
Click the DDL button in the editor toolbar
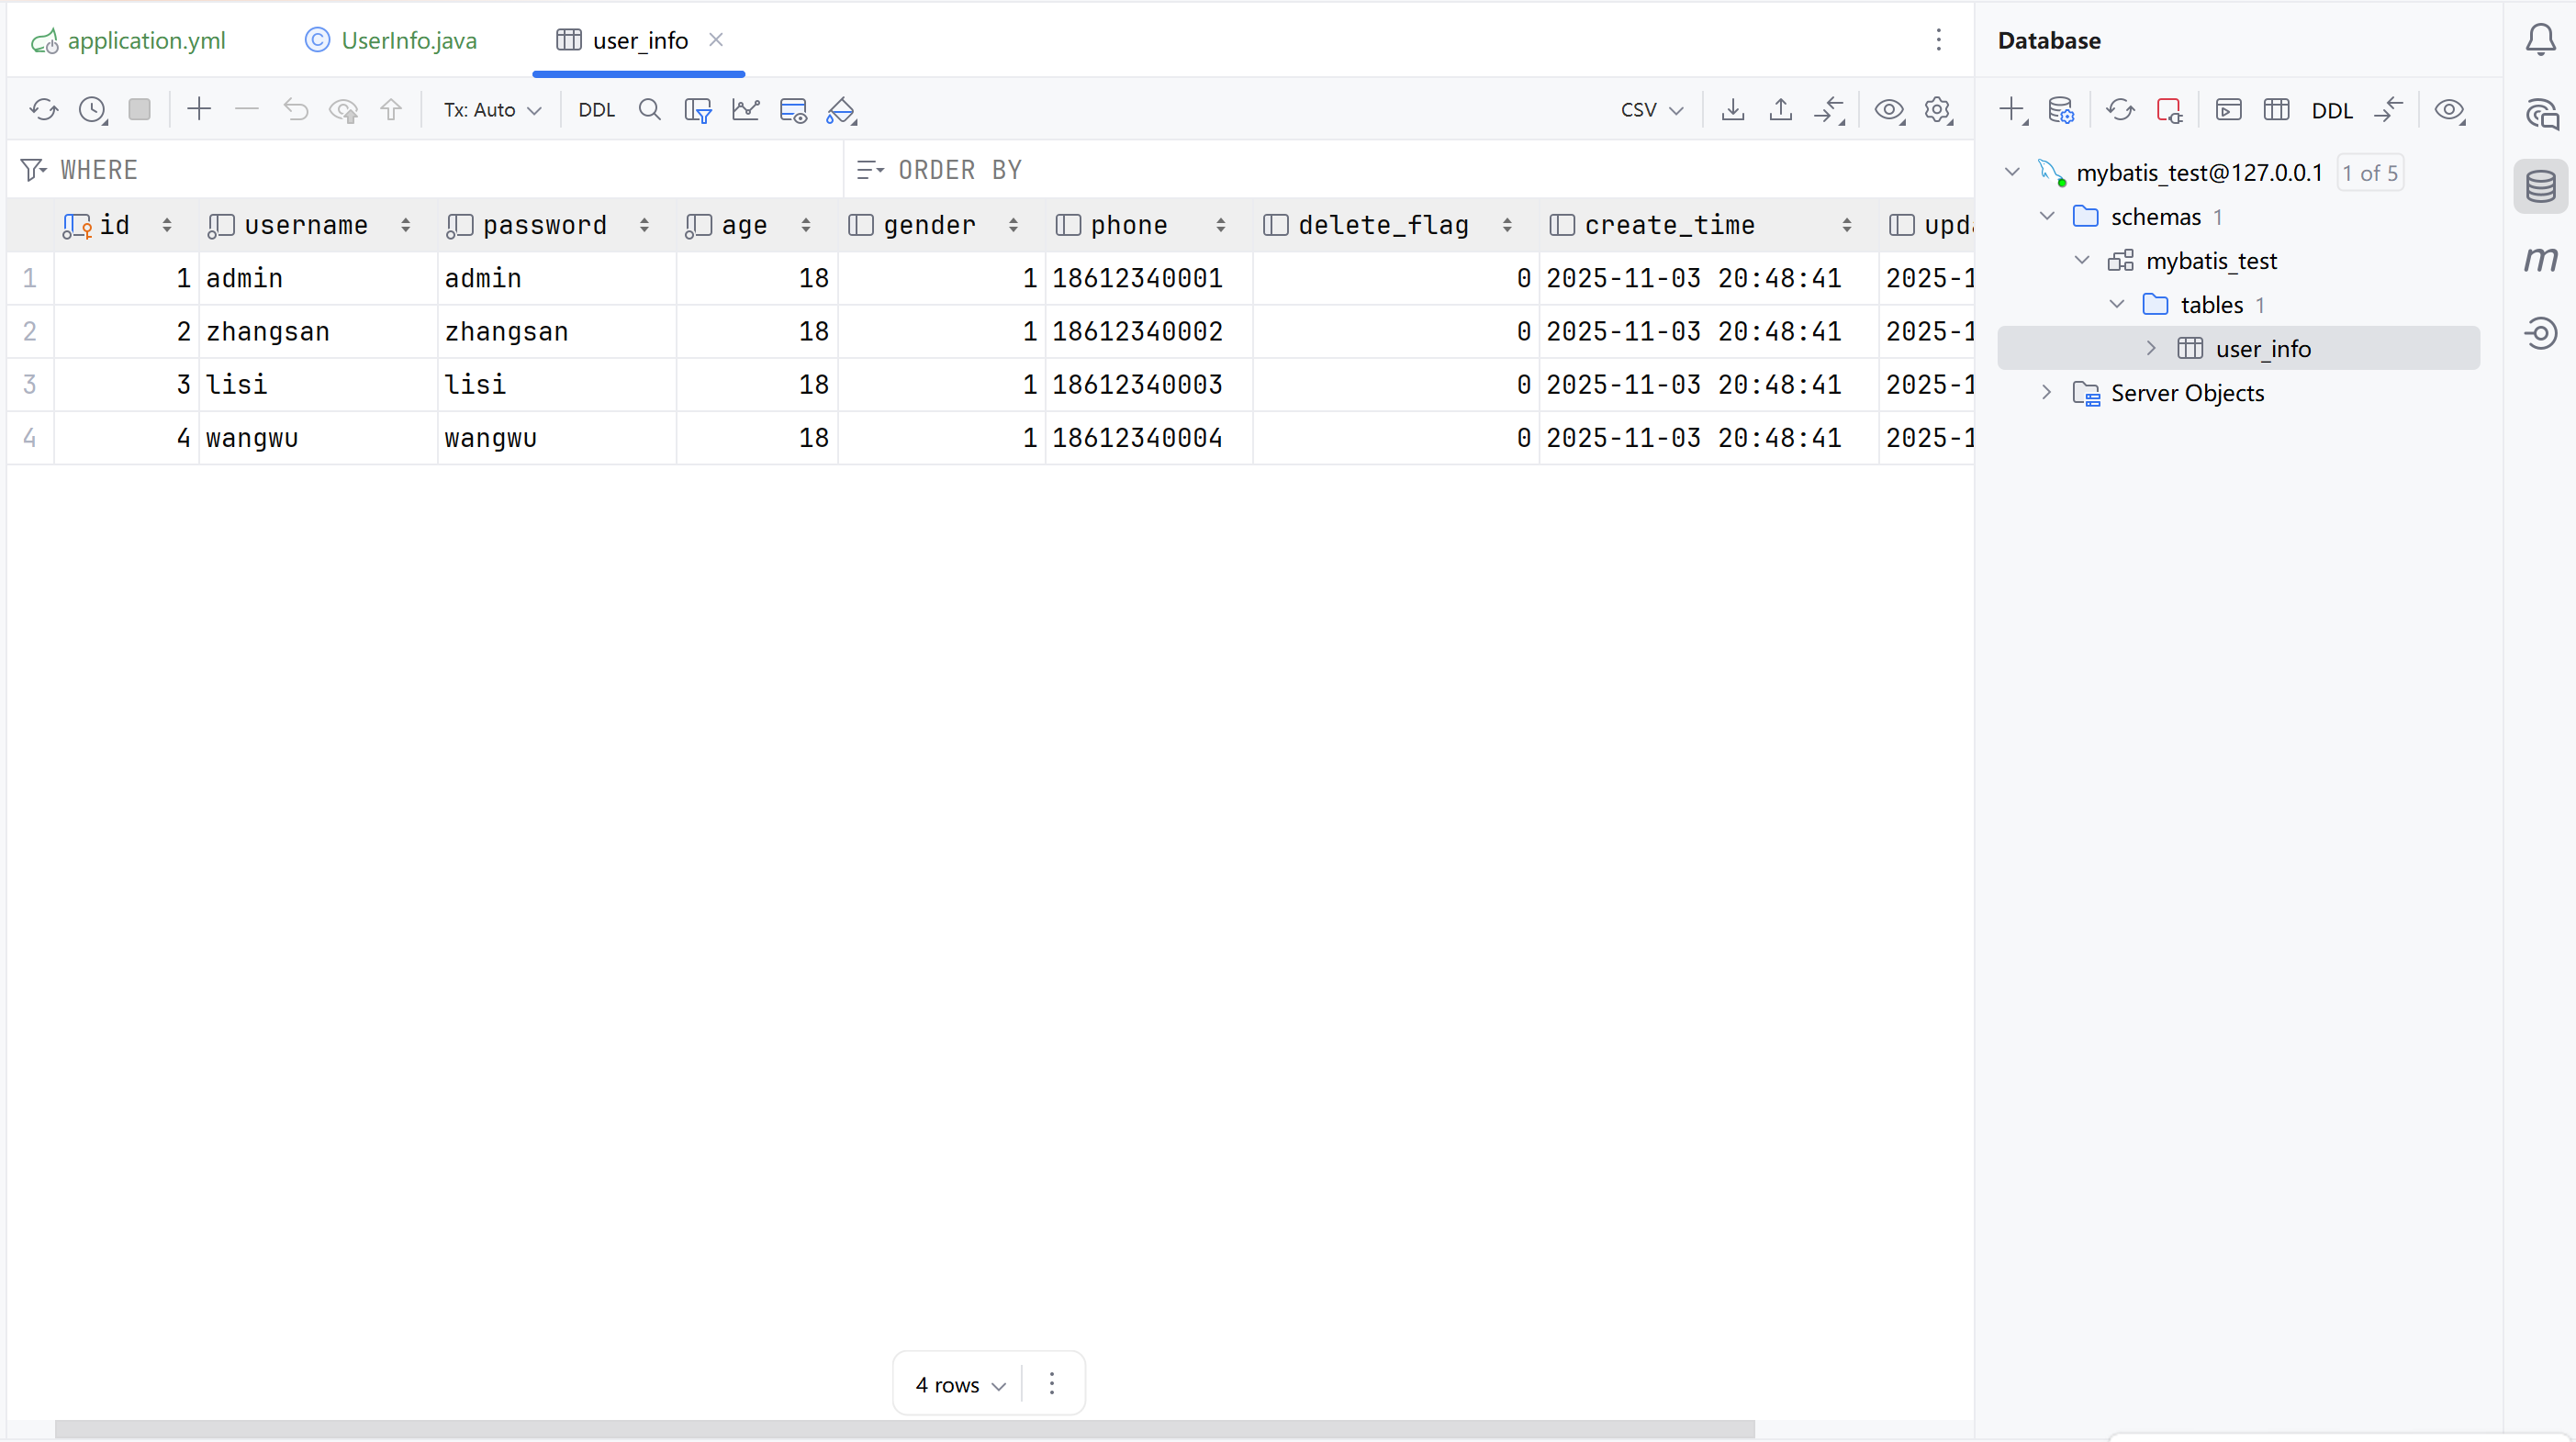point(596,110)
